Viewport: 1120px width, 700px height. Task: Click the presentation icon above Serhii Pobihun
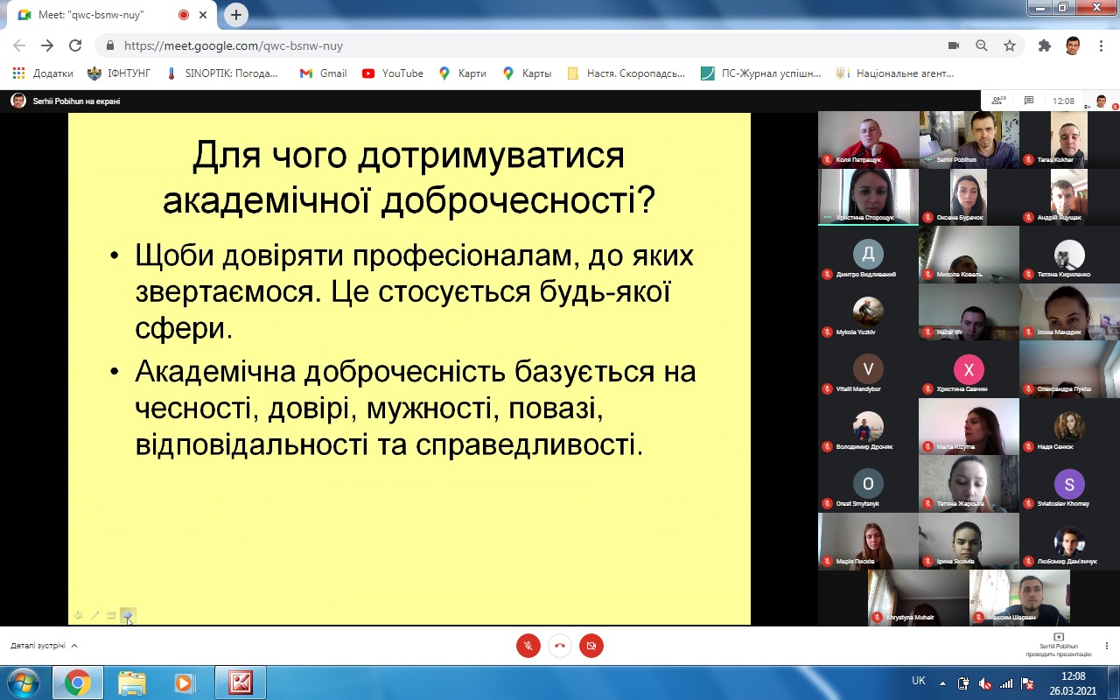click(1059, 637)
